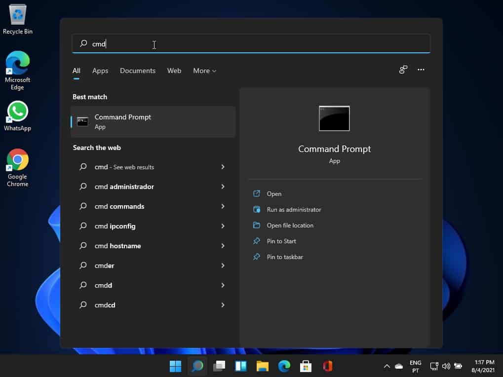
Task: Open the Task View icon
Action: pyautogui.click(x=219, y=366)
